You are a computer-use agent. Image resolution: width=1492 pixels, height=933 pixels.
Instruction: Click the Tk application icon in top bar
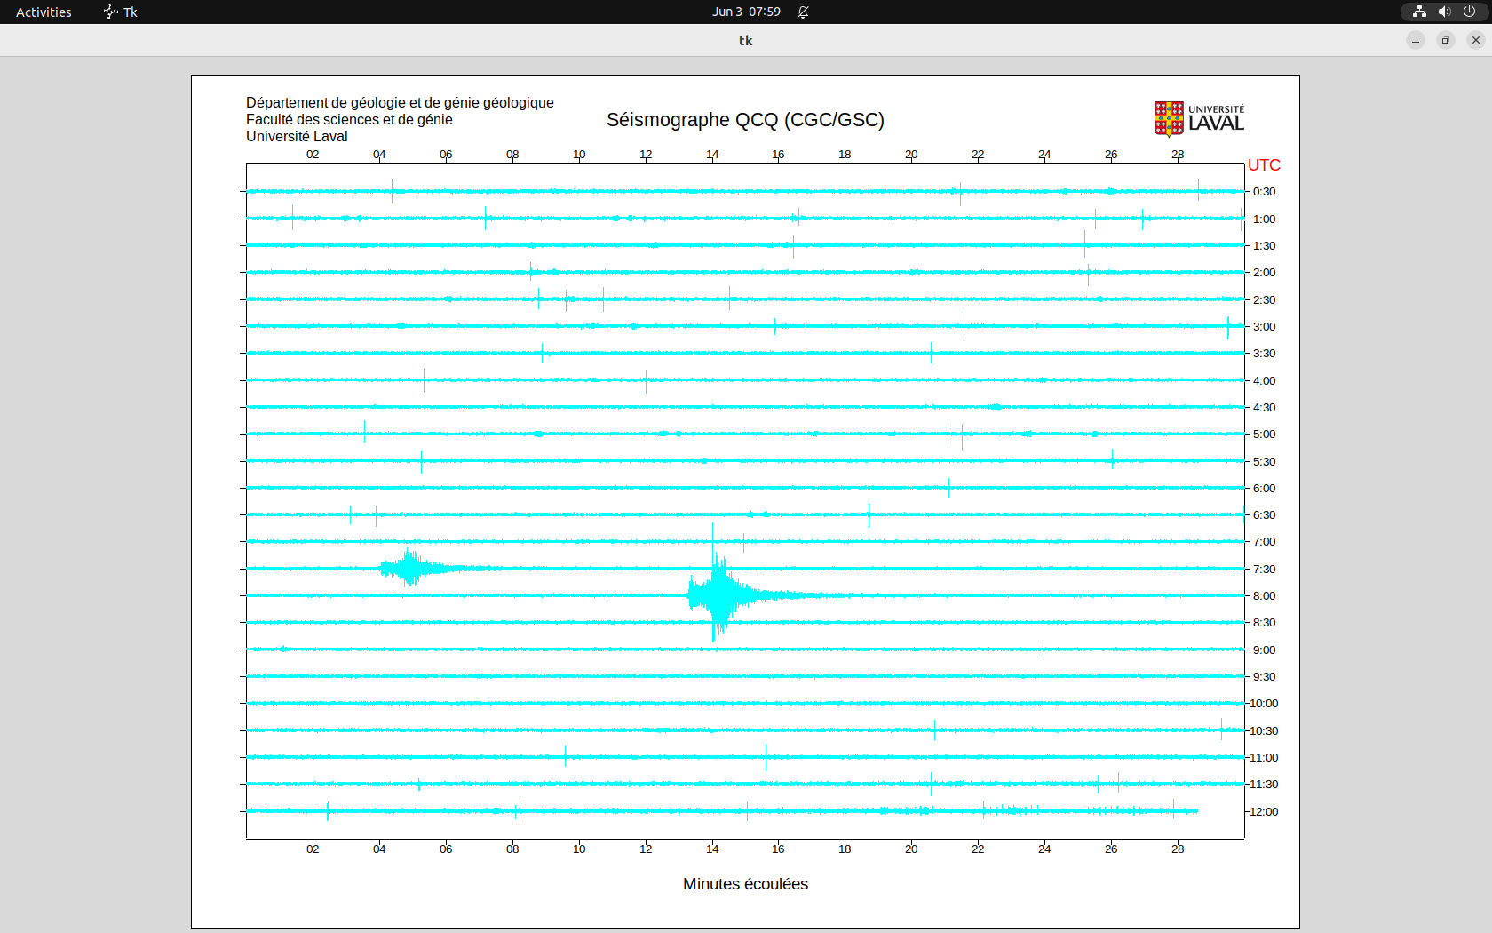point(111,12)
